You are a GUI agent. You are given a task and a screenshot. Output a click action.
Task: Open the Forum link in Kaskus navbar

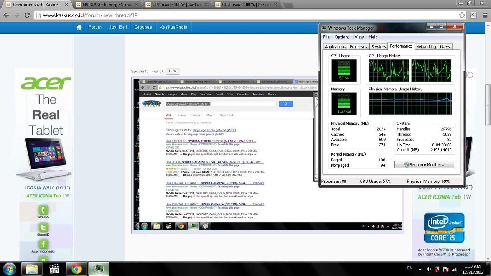click(95, 27)
